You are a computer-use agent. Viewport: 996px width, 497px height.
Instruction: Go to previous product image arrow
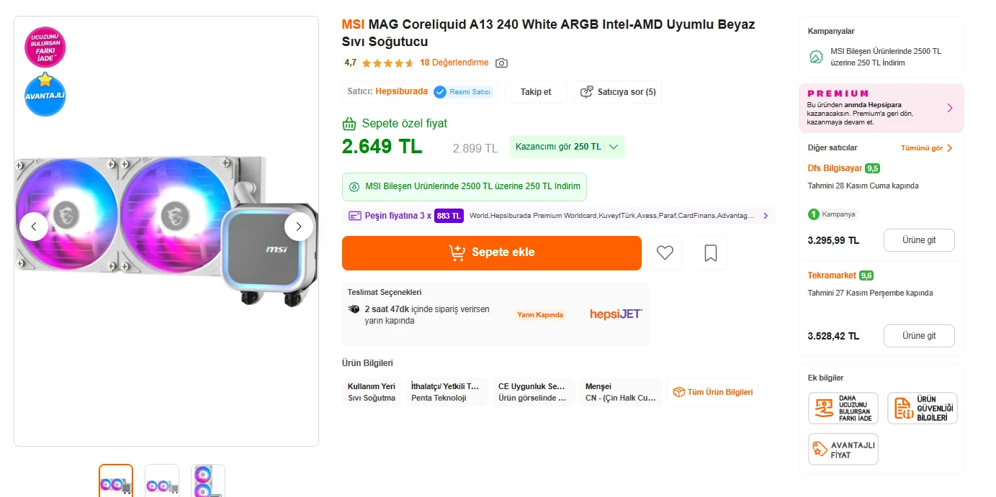tap(34, 227)
